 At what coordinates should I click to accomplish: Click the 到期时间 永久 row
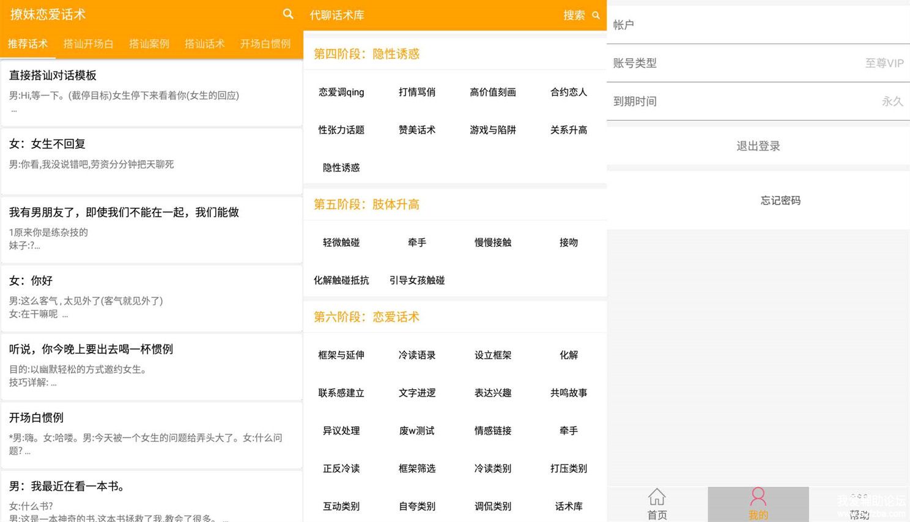[758, 102]
